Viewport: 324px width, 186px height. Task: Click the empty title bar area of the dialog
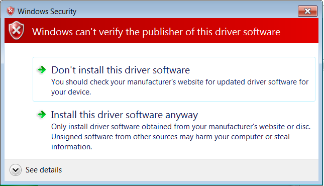click(186, 11)
